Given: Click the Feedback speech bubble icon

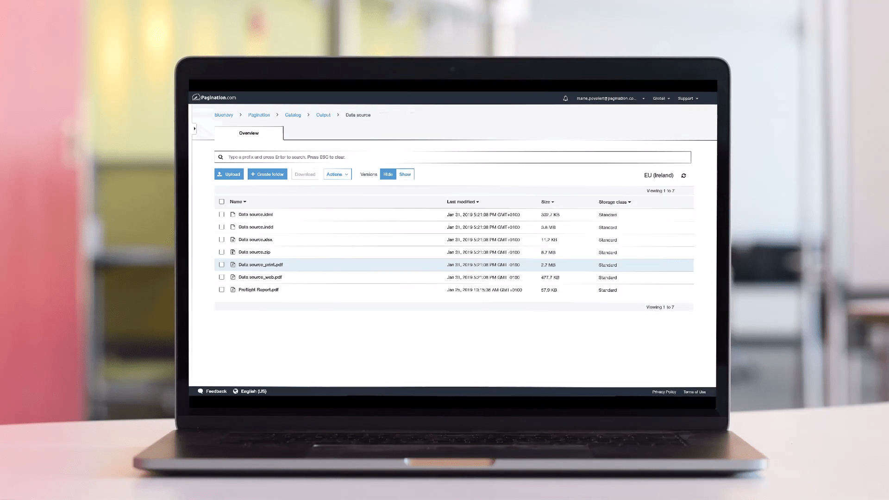Looking at the screenshot, I should [x=200, y=391].
